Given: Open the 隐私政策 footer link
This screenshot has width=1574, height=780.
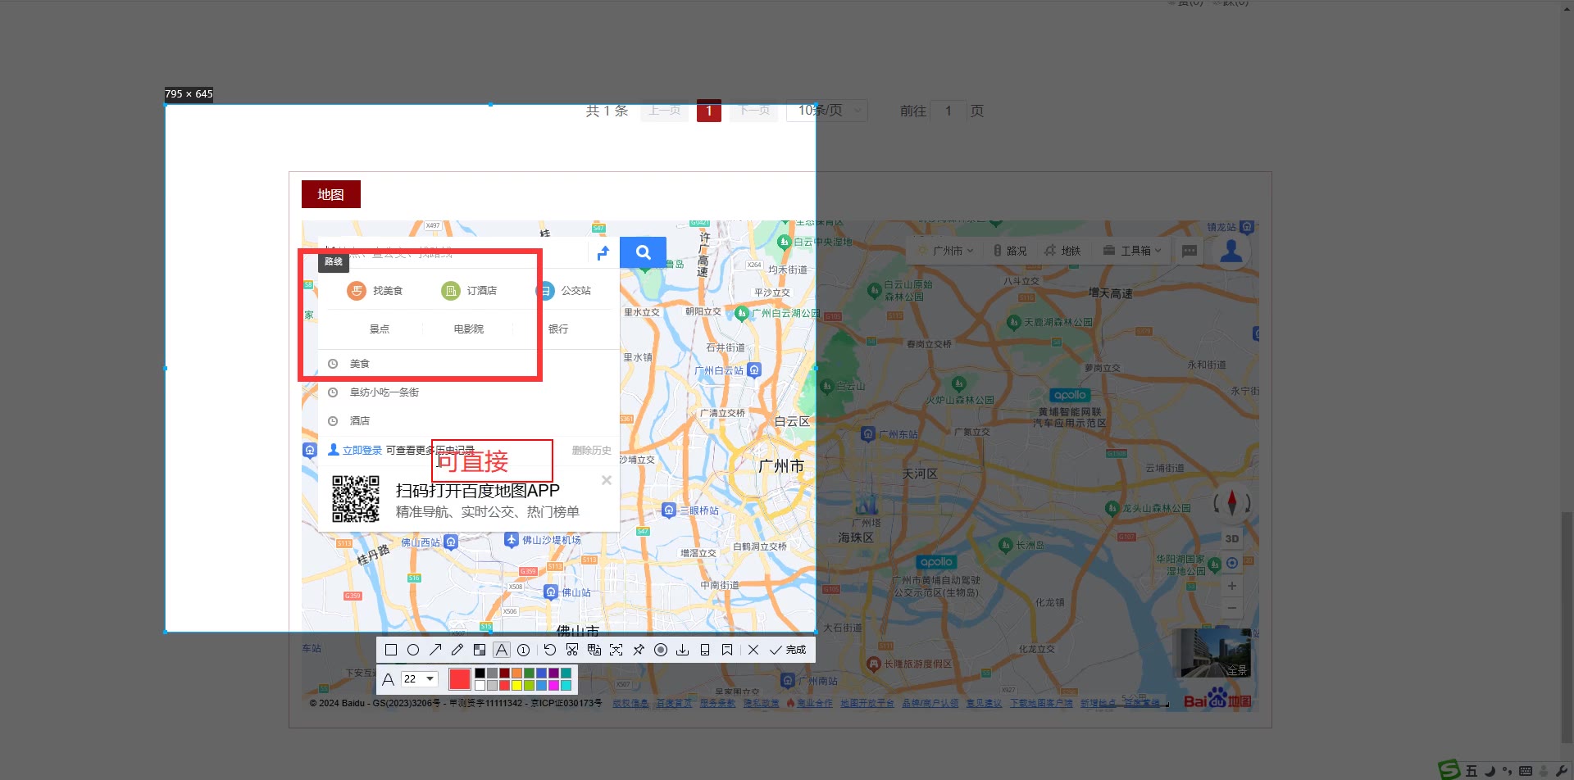Looking at the screenshot, I should pos(761,704).
